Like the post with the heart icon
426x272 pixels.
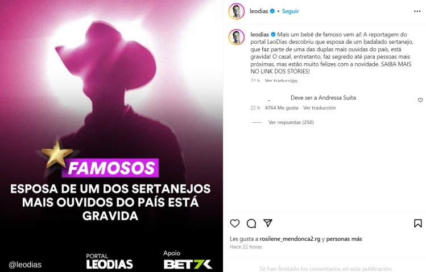click(x=235, y=224)
